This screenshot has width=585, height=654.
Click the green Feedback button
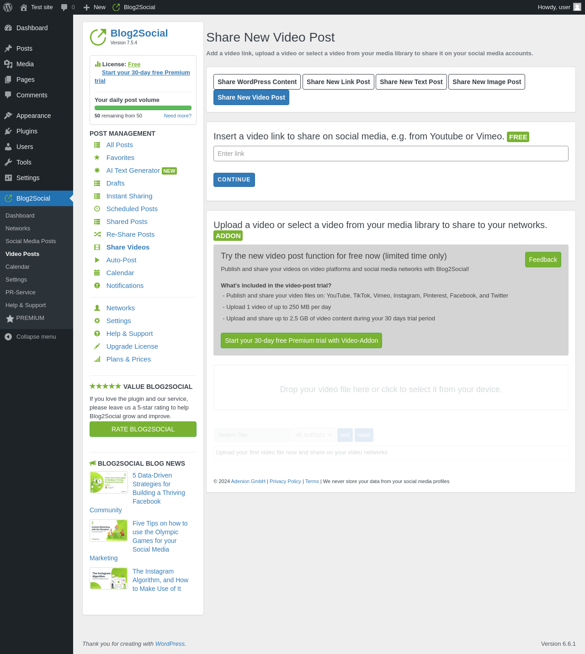[x=543, y=260]
